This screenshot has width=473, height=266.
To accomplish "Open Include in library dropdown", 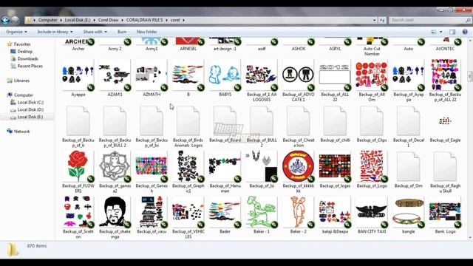I will tap(55, 32).
